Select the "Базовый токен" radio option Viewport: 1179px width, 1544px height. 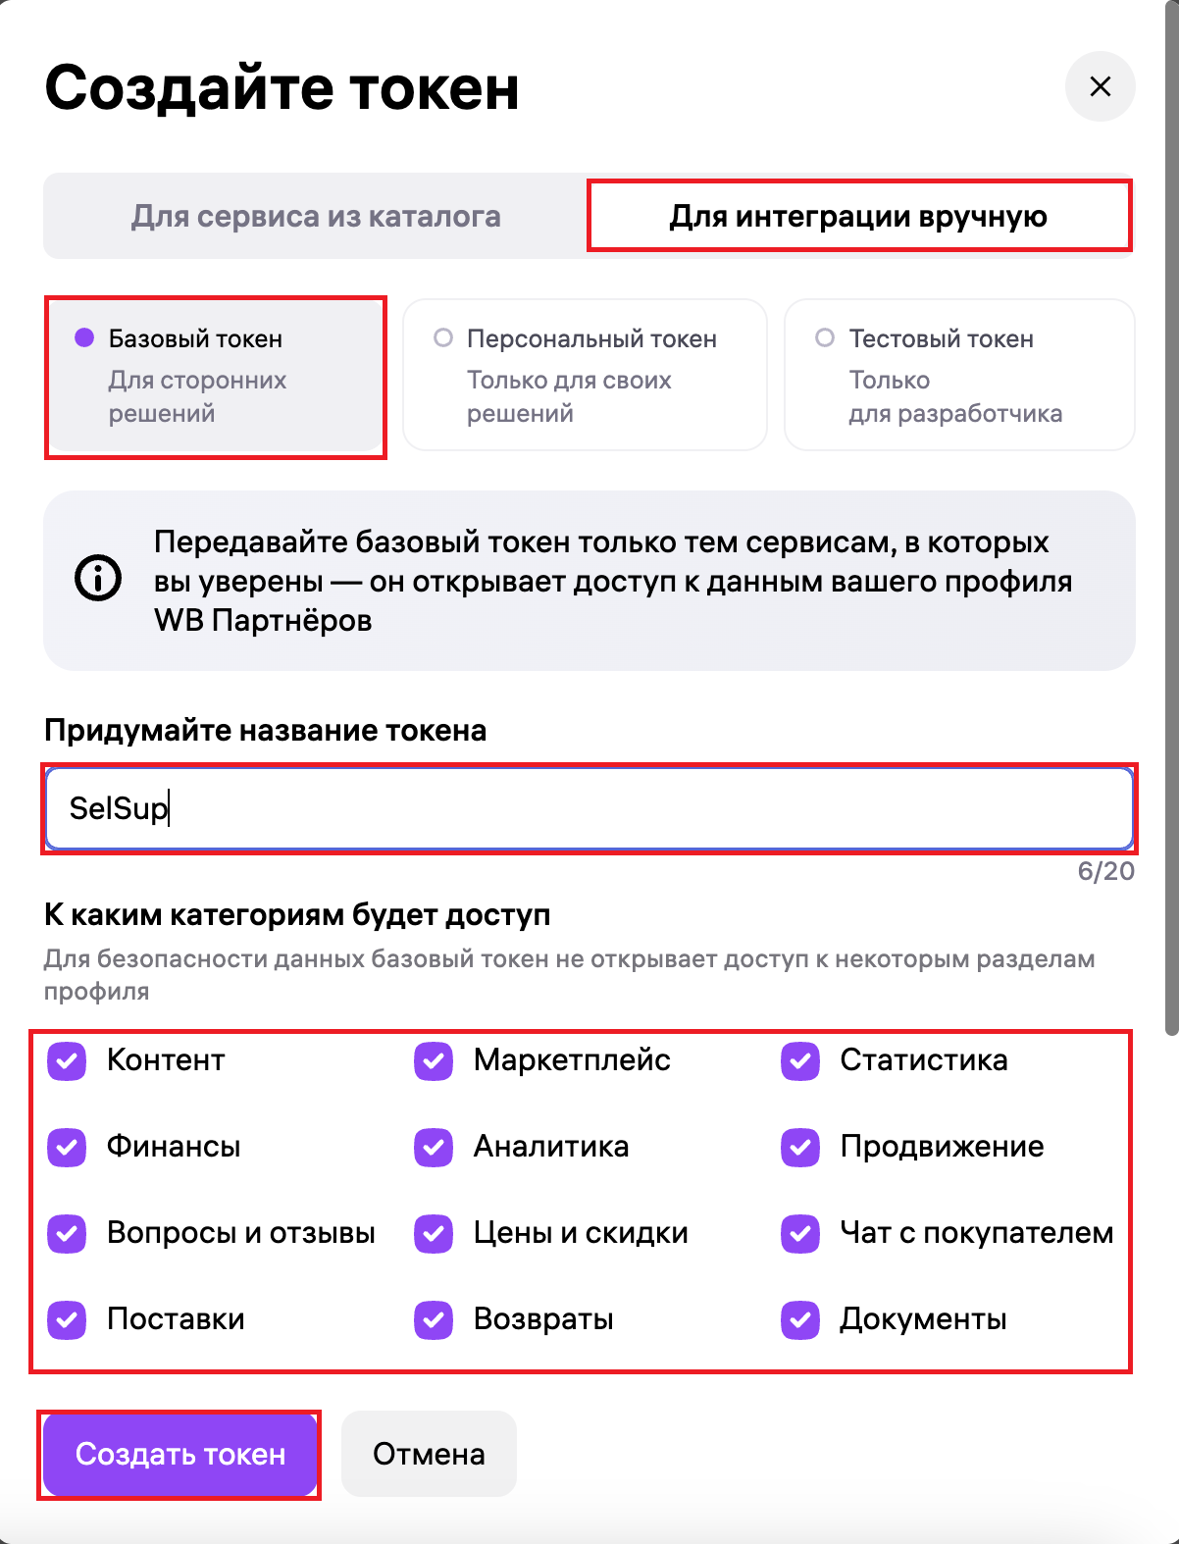point(85,338)
